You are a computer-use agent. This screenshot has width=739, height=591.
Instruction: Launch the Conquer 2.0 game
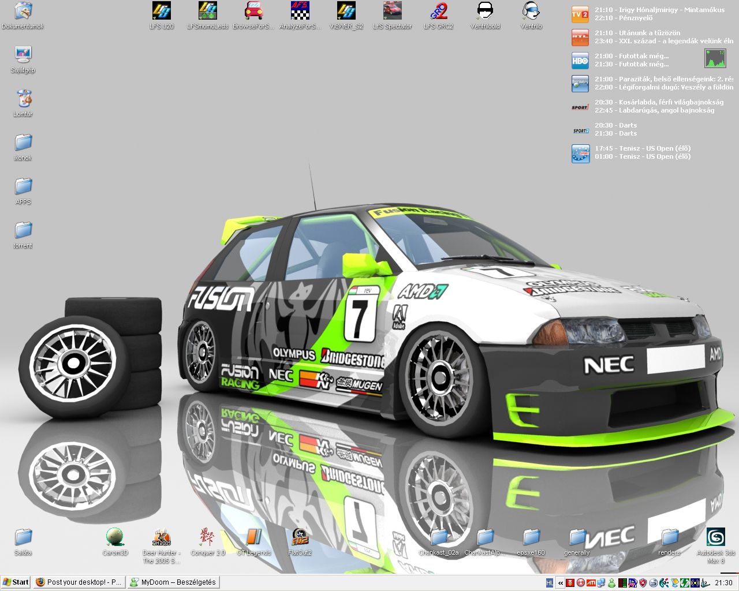point(208,542)
